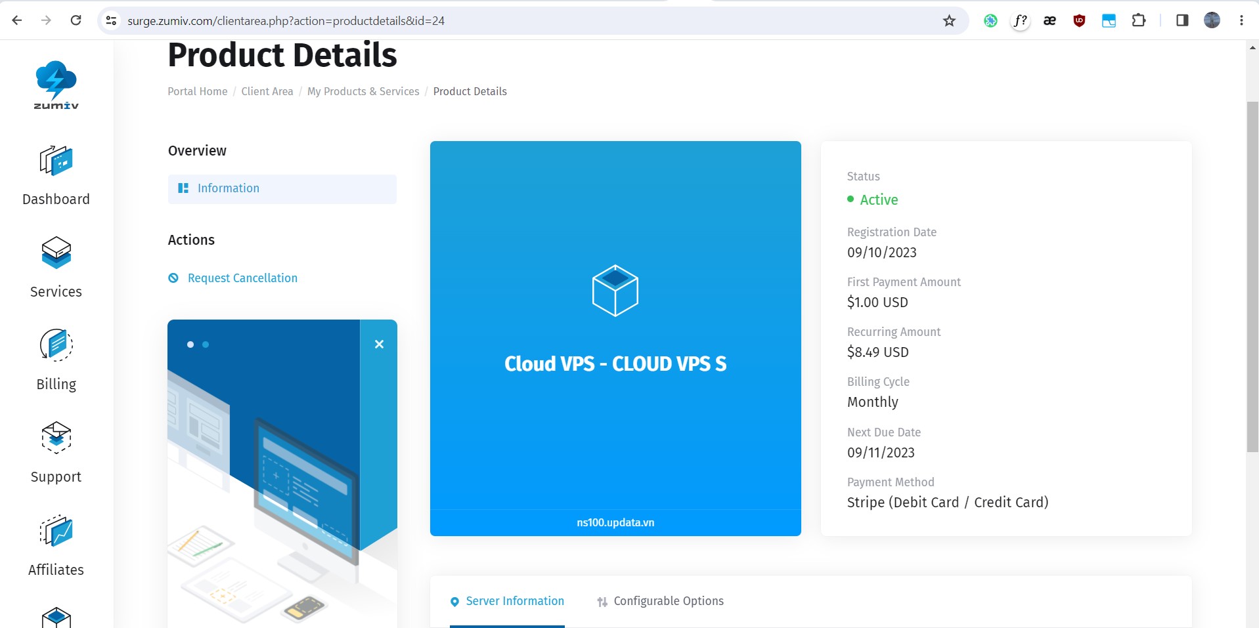The width and height of the screenshot is (1259, 628).
Task: Click the product cube icon on blue card
Action: (615, 290)
